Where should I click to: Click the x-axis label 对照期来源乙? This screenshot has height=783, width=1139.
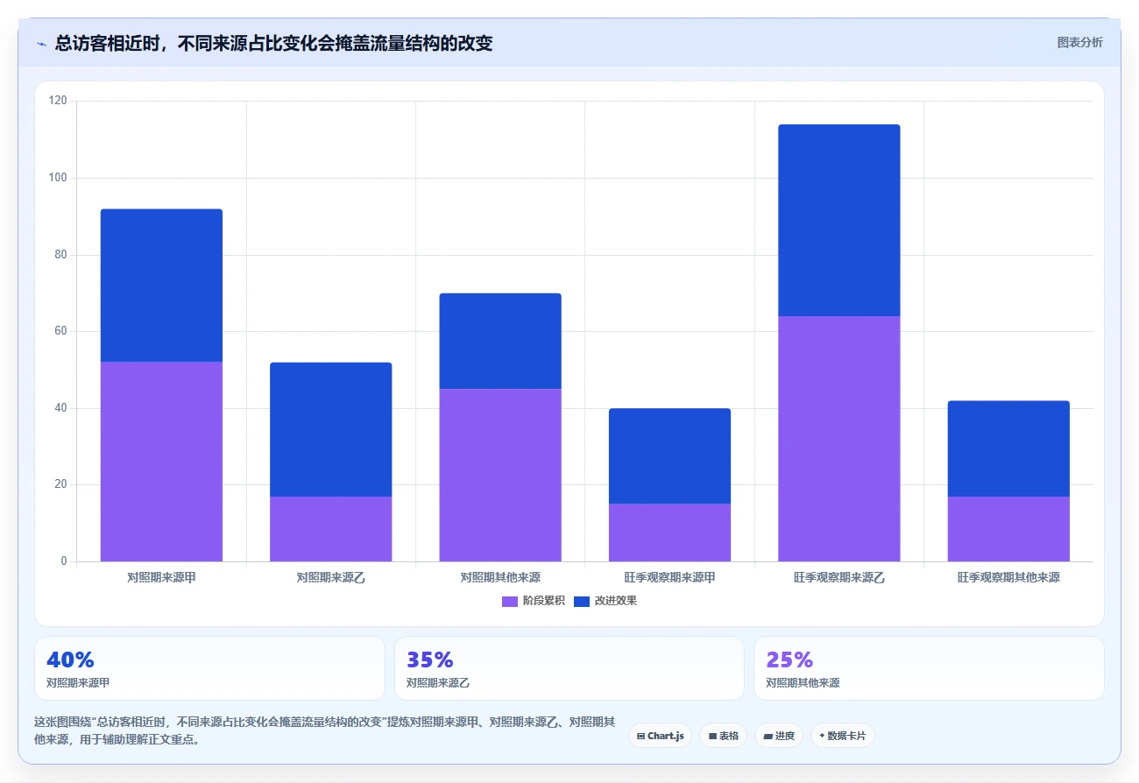coord(330,577)
